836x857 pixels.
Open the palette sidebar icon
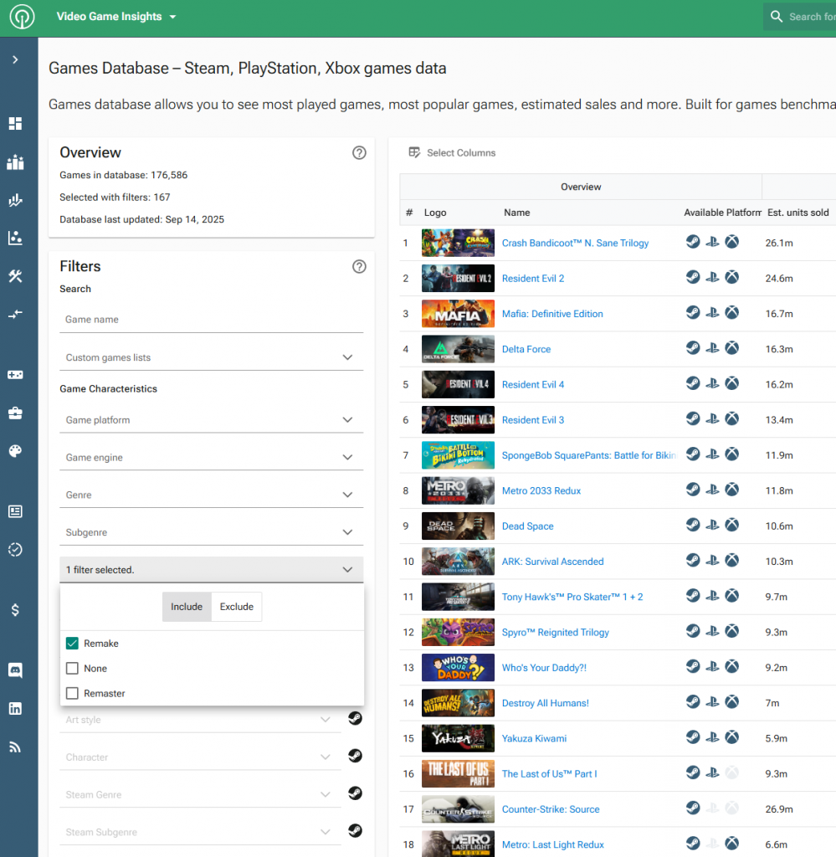(x=15, y=450)
